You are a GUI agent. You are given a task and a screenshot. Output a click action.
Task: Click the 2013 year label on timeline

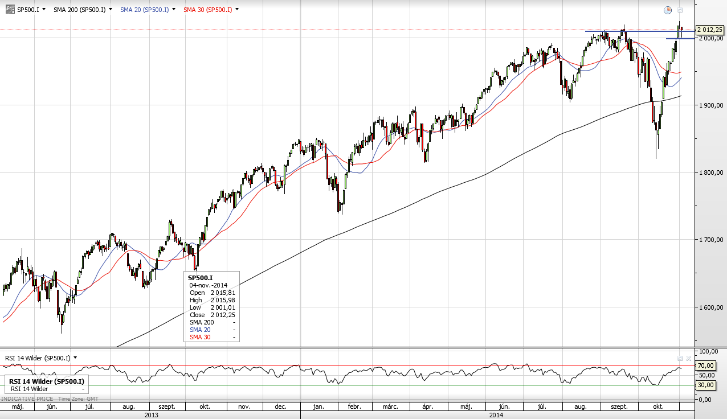(151, 414)
